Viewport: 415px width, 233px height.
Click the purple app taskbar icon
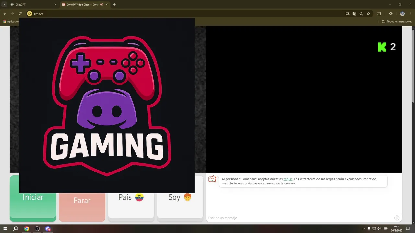(x=48, y=229)
